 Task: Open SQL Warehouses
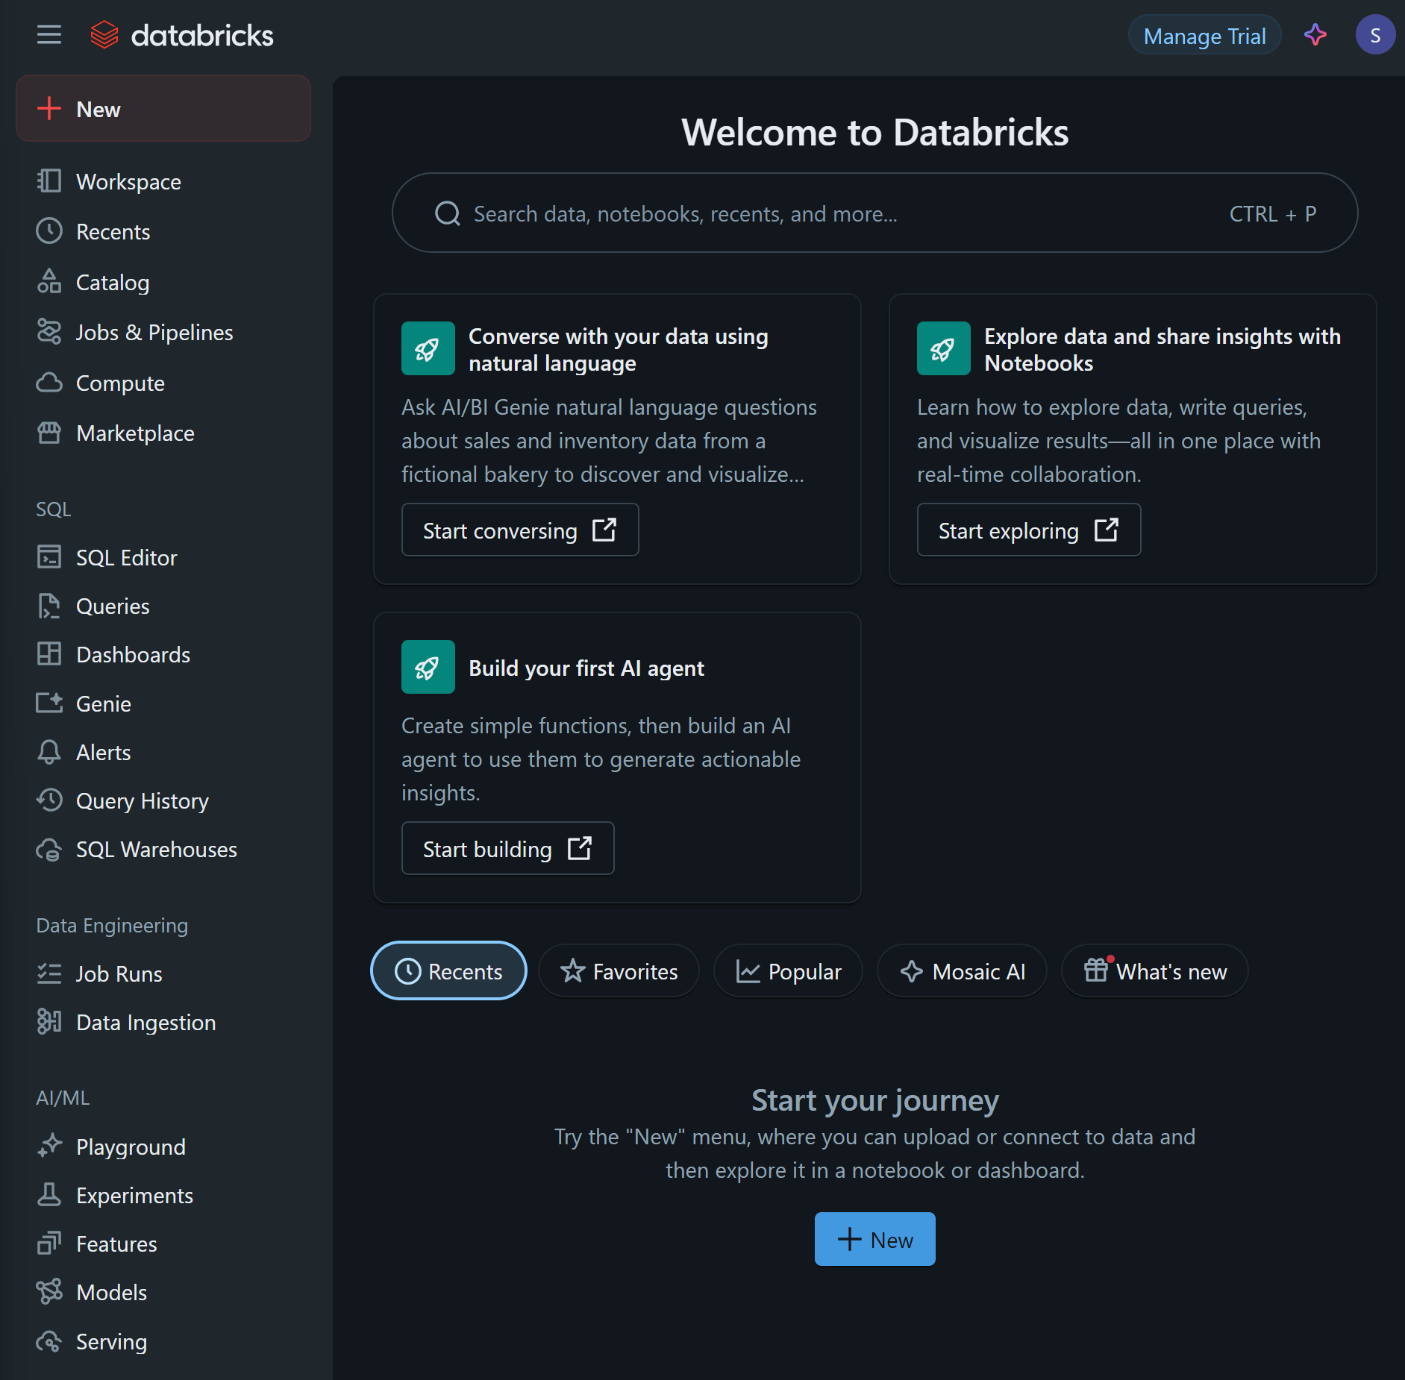(163, 849)
